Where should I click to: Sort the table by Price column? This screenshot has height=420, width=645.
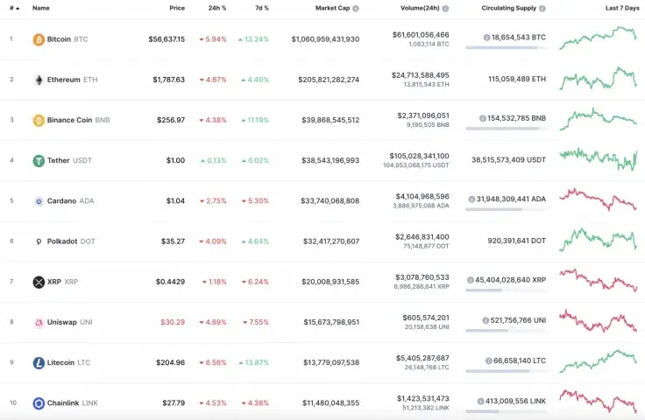(177, 8)
